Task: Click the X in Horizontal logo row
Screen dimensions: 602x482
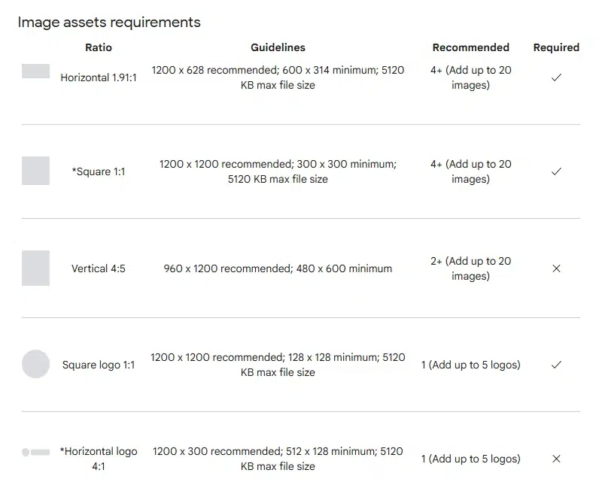Action: click(556, 459)
